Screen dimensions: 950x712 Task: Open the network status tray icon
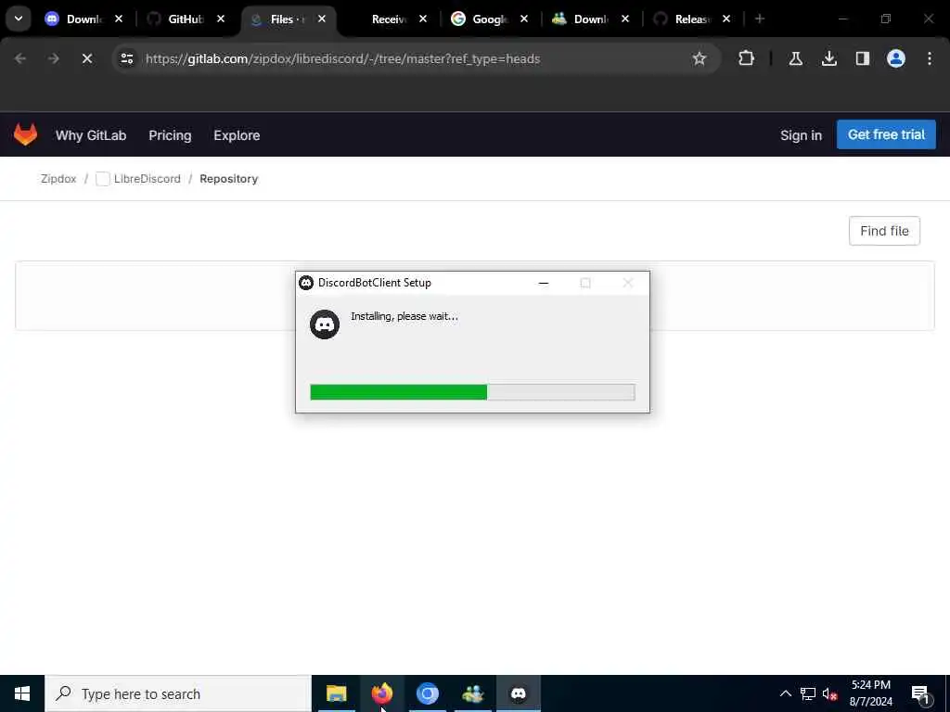[x=808, y=693]
